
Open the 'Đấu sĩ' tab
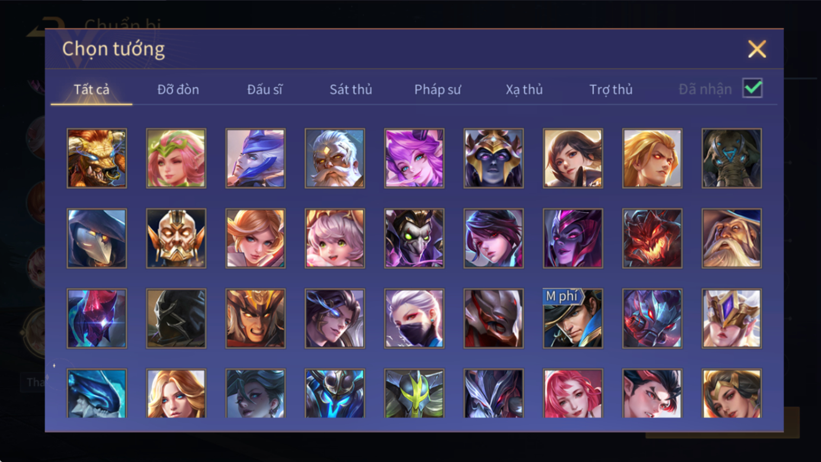(265, 89)
